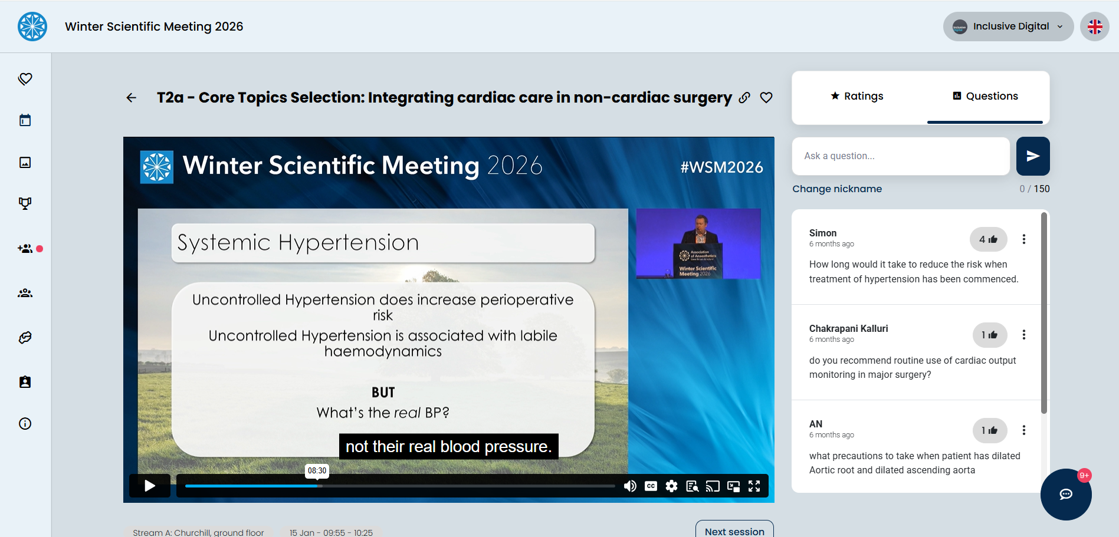Open options menu for Chakrapani Kalluri's question
The width and height of the screenshot is (1119, 537).
[x=1024, y=335]
